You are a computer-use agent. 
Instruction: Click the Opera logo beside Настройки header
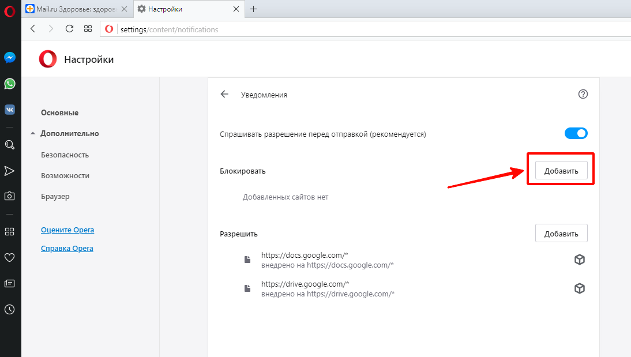(48, 59)
